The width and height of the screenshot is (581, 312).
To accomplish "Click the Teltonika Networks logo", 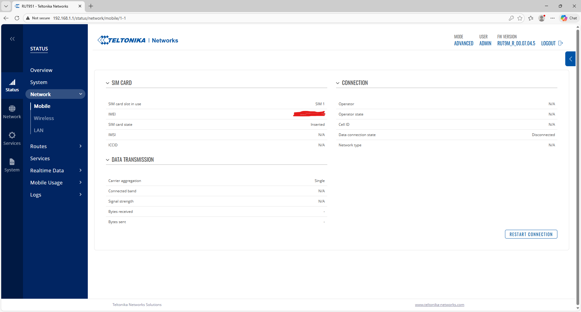I will pos(138,40).
